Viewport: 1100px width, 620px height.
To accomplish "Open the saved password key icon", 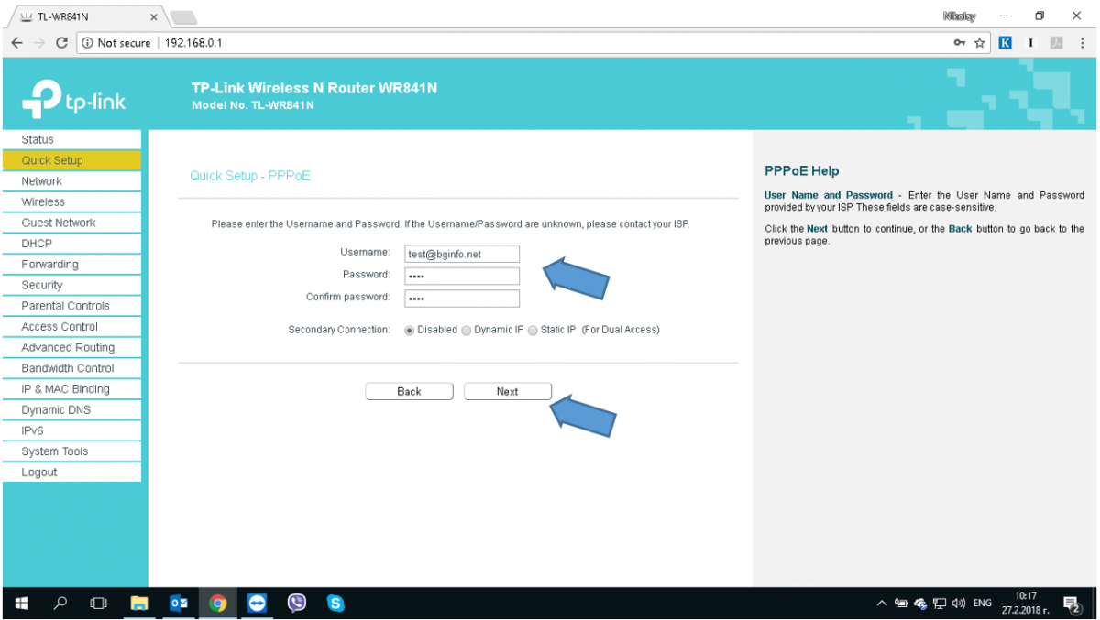I will click(960, 43).
